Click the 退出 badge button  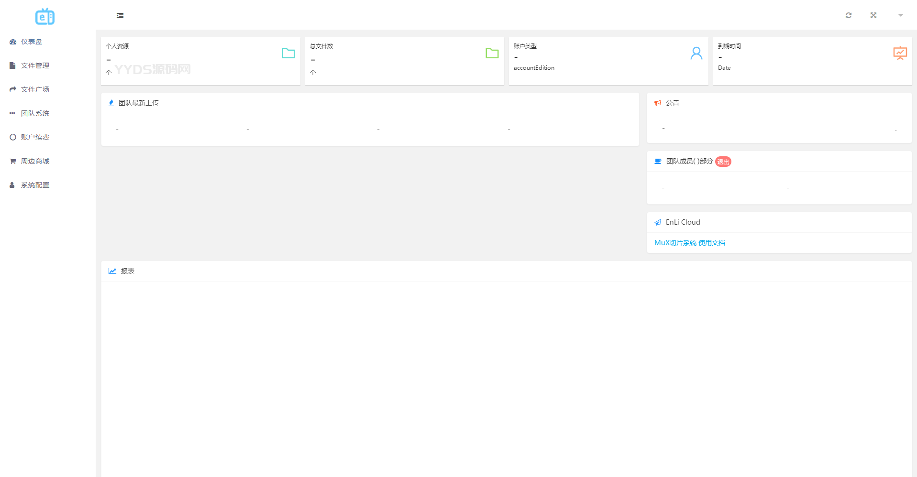pyautogui.click(x=723, y=162)
